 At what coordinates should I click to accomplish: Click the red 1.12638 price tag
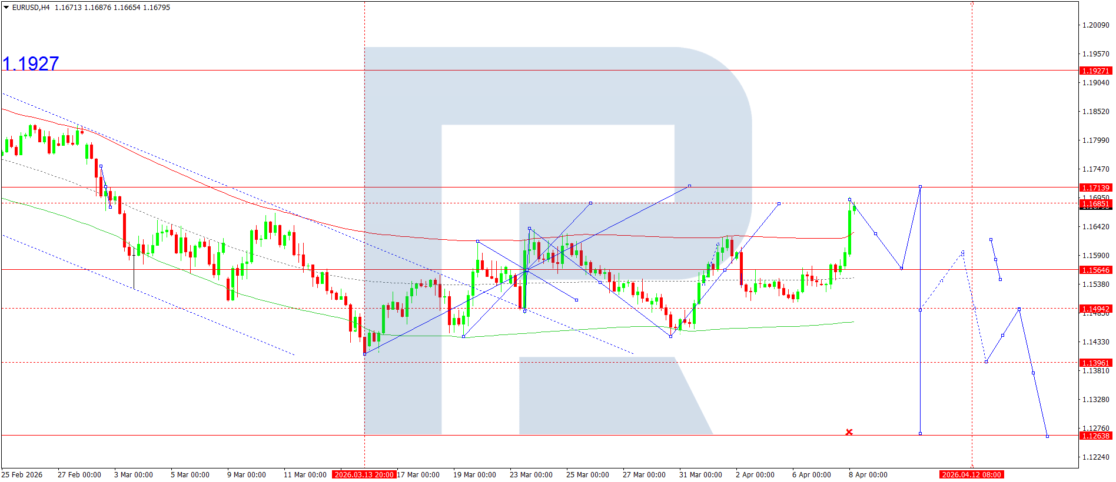tap(1095, 436)
